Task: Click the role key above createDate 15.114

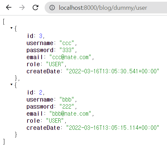Action: [33, 121]
